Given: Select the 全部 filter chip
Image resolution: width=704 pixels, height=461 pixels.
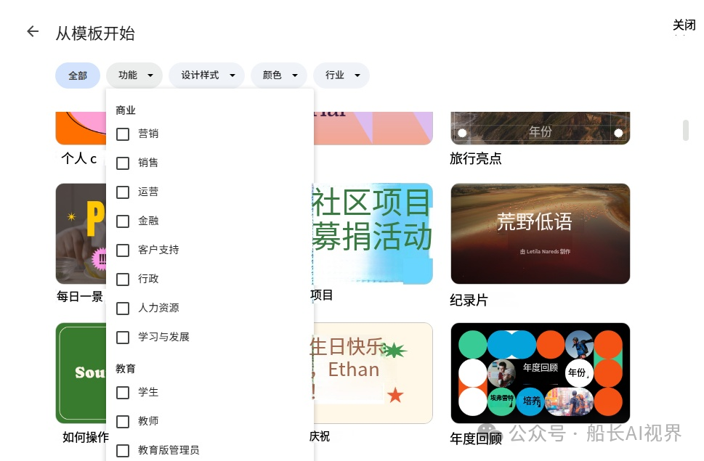Looking at the screenshot, I should (78, 76).
